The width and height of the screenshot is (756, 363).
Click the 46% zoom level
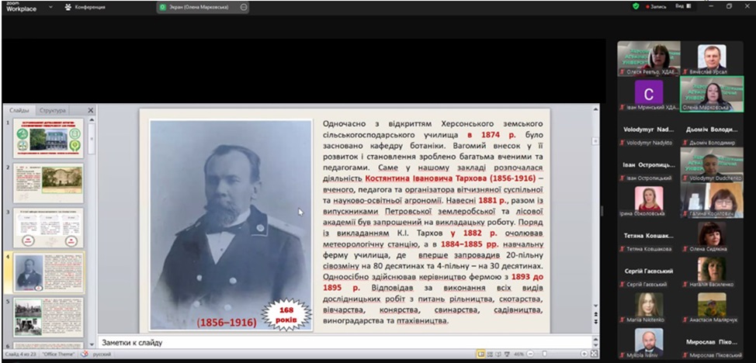(518, 354)
